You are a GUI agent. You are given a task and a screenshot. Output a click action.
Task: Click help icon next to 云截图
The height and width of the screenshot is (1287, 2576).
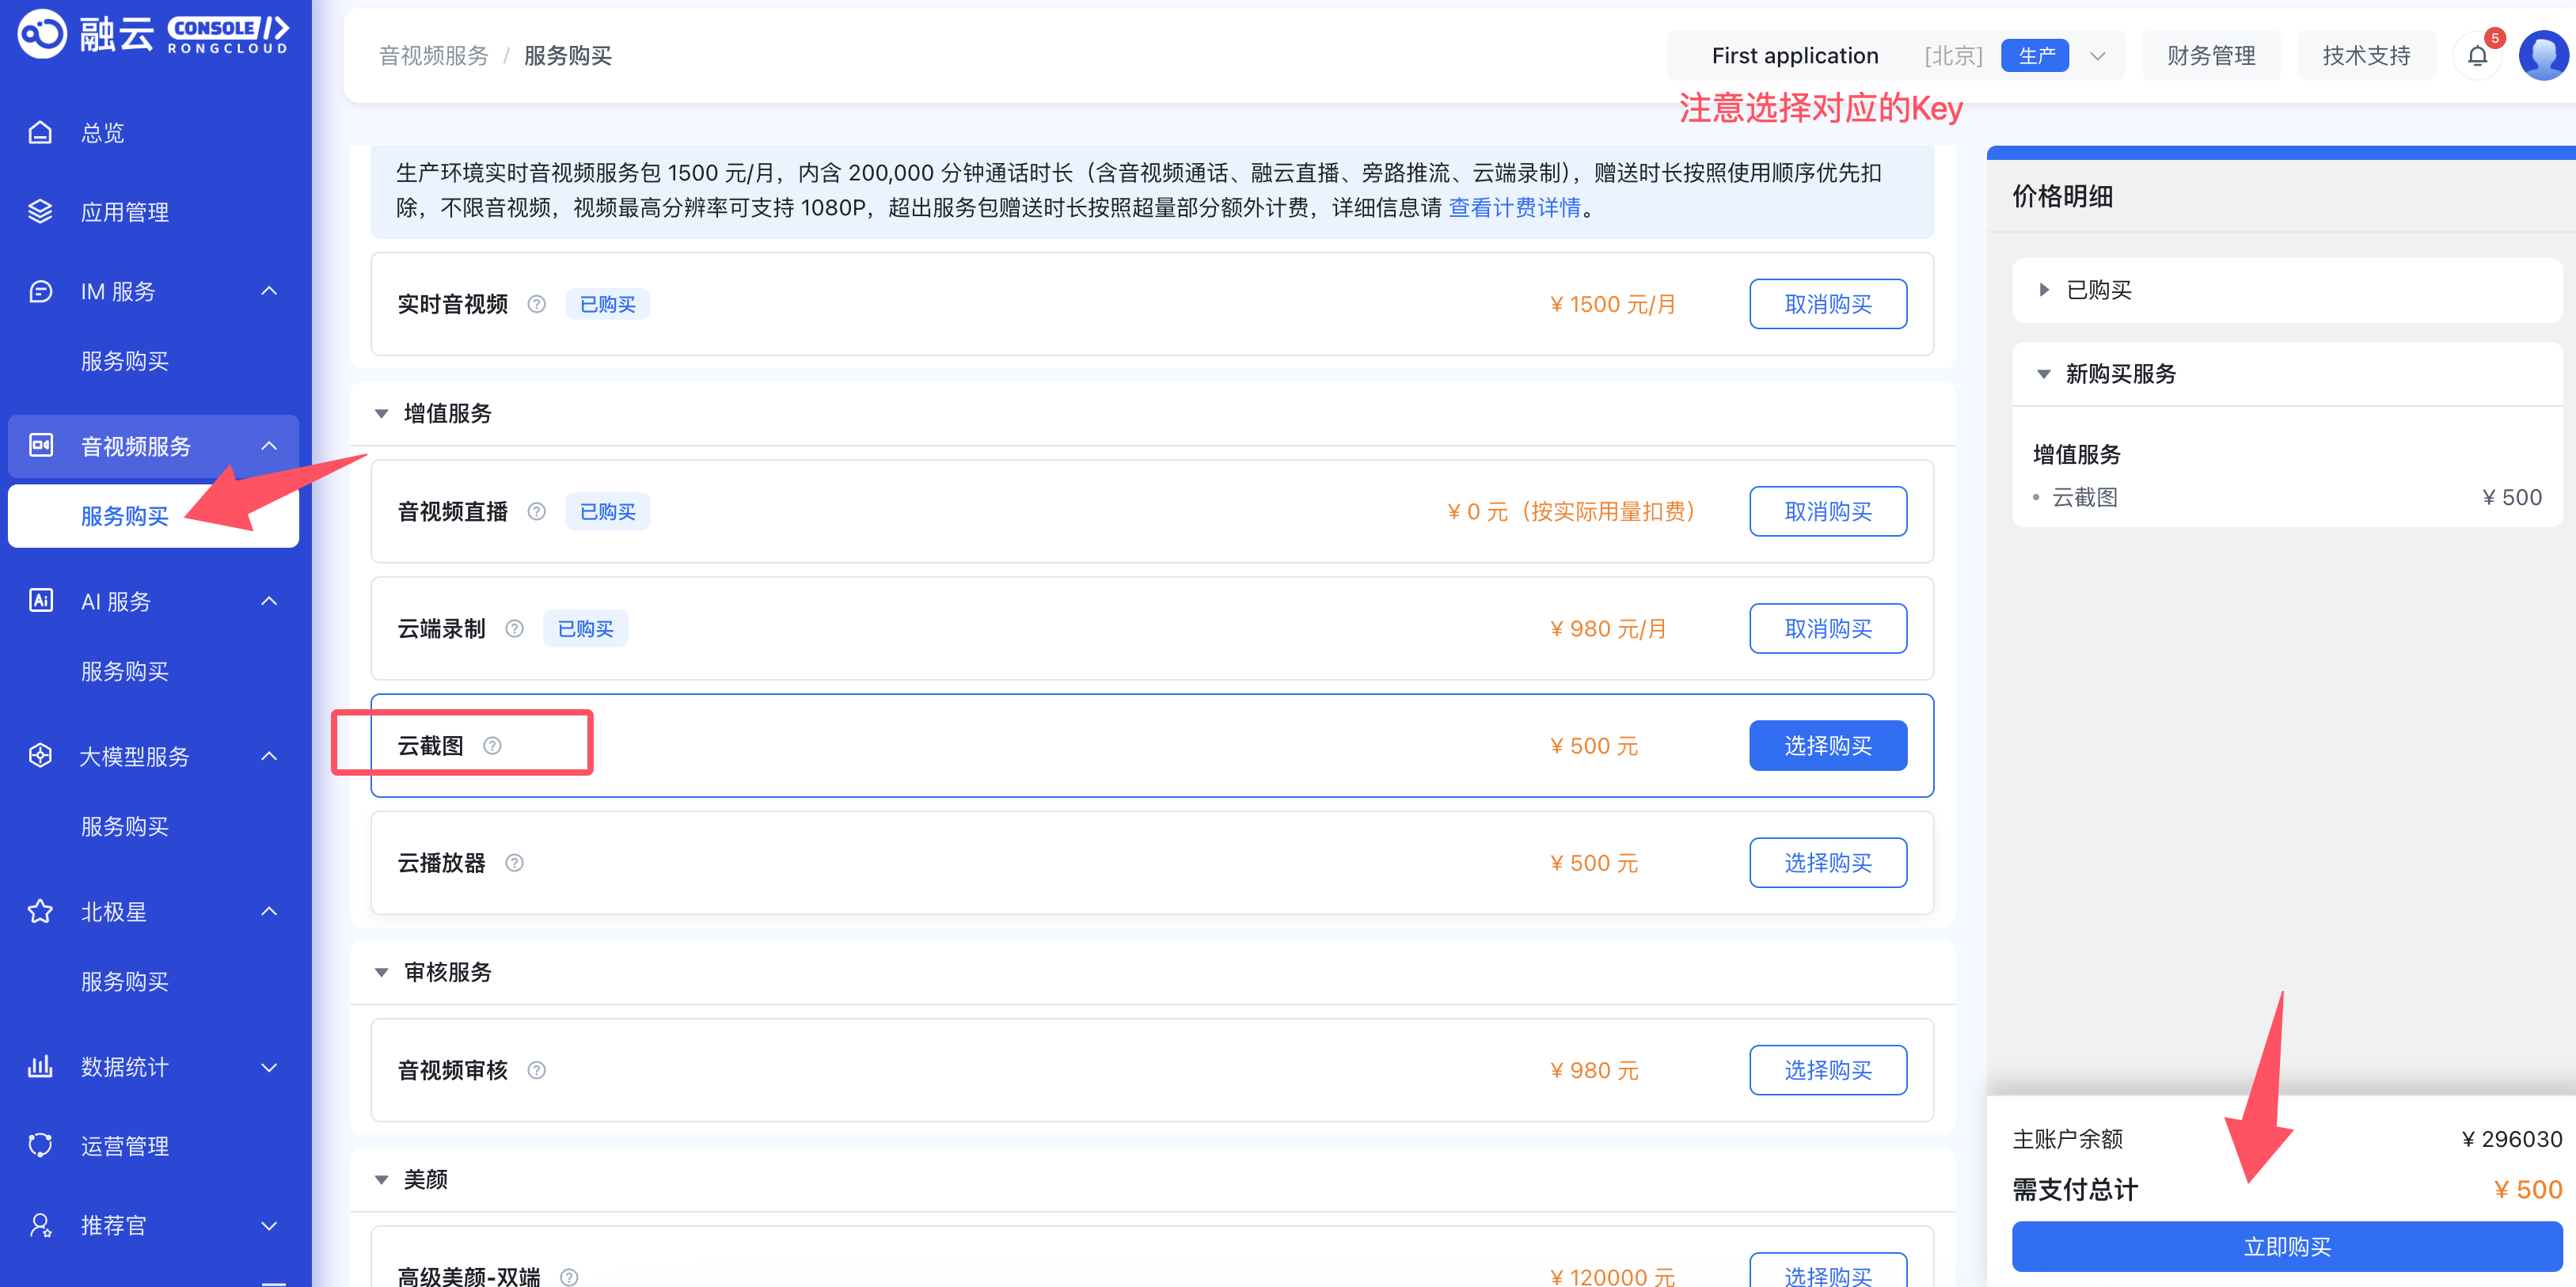(493, 745)
